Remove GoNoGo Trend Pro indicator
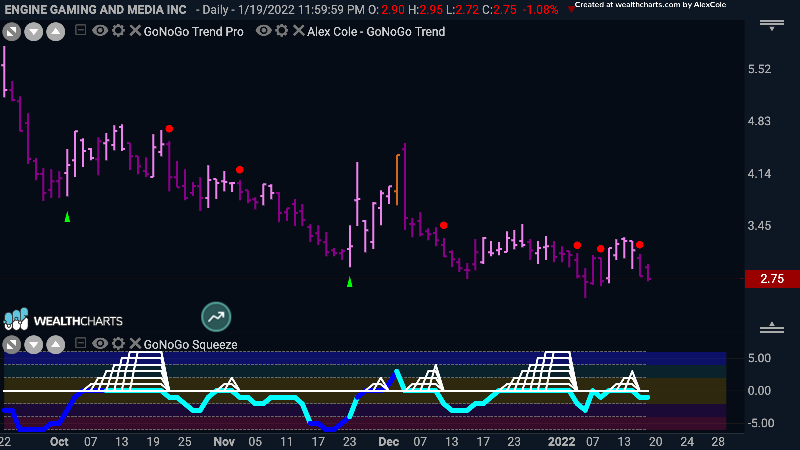Screen dimensions: 800x450 coord(135,31)
